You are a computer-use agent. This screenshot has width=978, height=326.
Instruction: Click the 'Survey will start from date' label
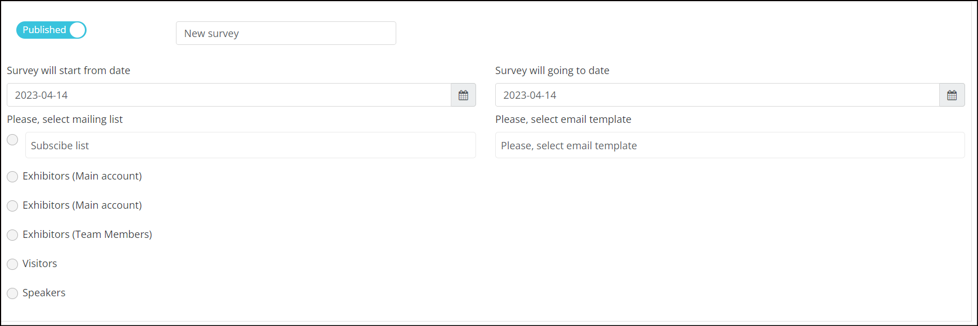pos(69,70)
